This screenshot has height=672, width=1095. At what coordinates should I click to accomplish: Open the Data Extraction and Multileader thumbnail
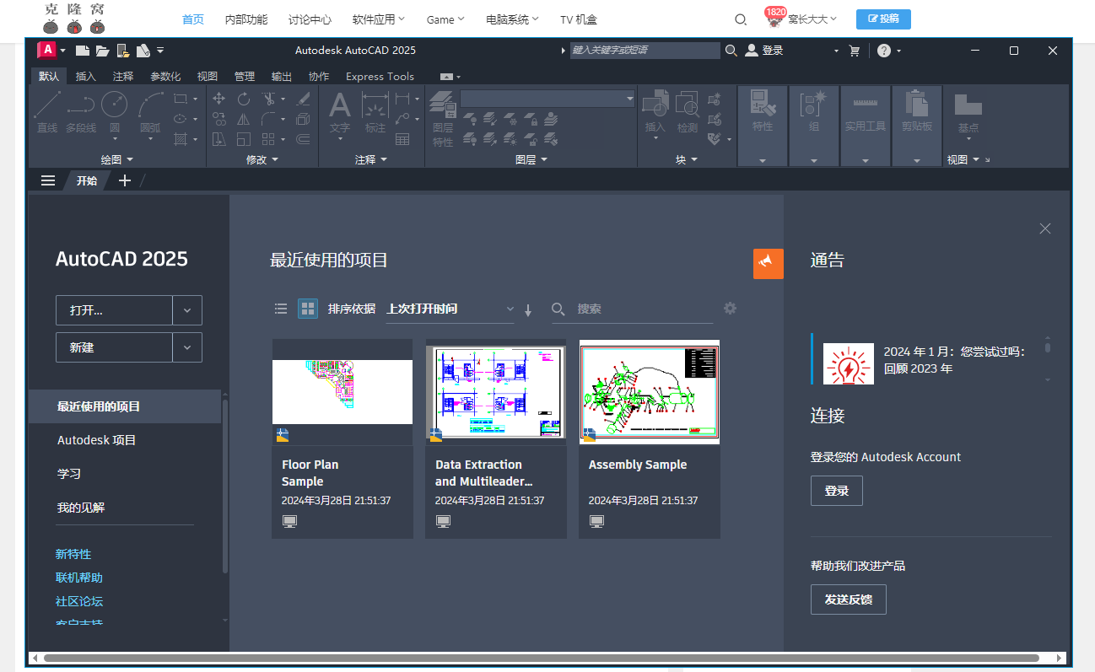496,392
